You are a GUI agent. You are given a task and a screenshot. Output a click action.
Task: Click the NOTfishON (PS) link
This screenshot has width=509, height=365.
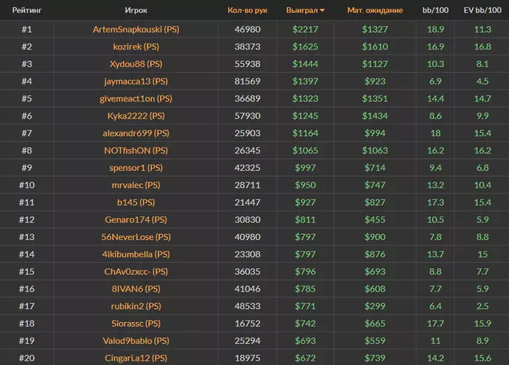pyautogui.click(x=136, y=151)
